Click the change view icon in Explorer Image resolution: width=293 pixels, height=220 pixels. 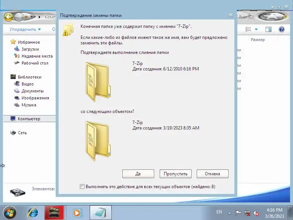click(x=248, y=29)
